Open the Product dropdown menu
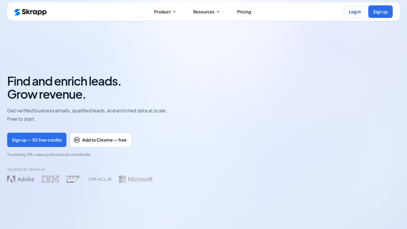 [165, 12]
